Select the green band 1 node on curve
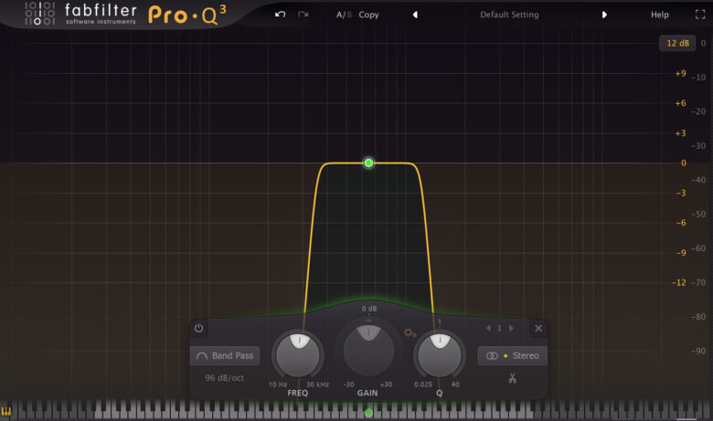Viewport: 713px width, 421px height. (368, 163)
